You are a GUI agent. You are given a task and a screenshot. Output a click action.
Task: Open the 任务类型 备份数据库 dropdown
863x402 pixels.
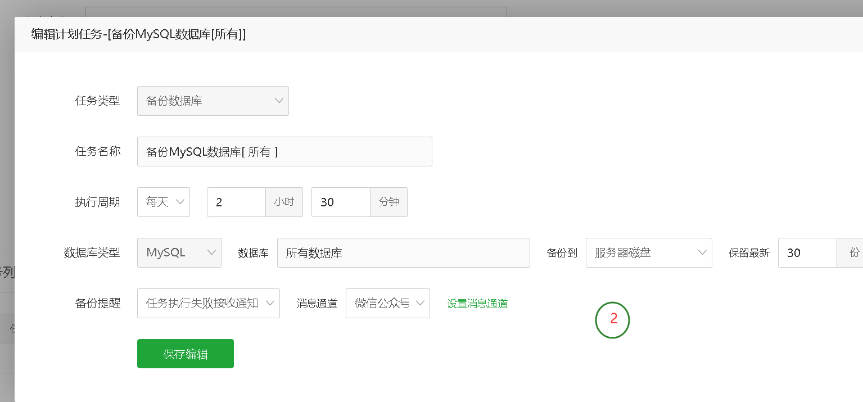213,101
